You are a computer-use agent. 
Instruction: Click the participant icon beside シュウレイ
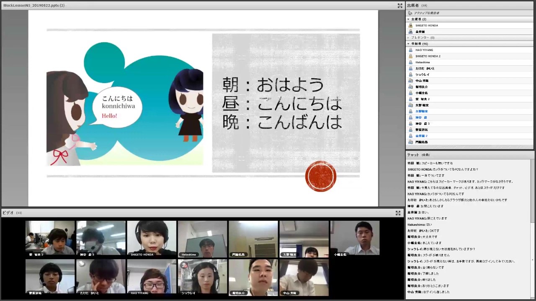(410, 74)
